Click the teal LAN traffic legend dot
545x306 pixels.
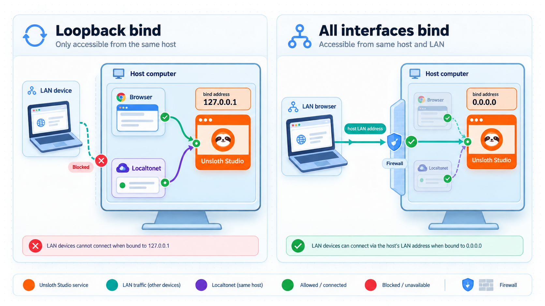[112, 285]
